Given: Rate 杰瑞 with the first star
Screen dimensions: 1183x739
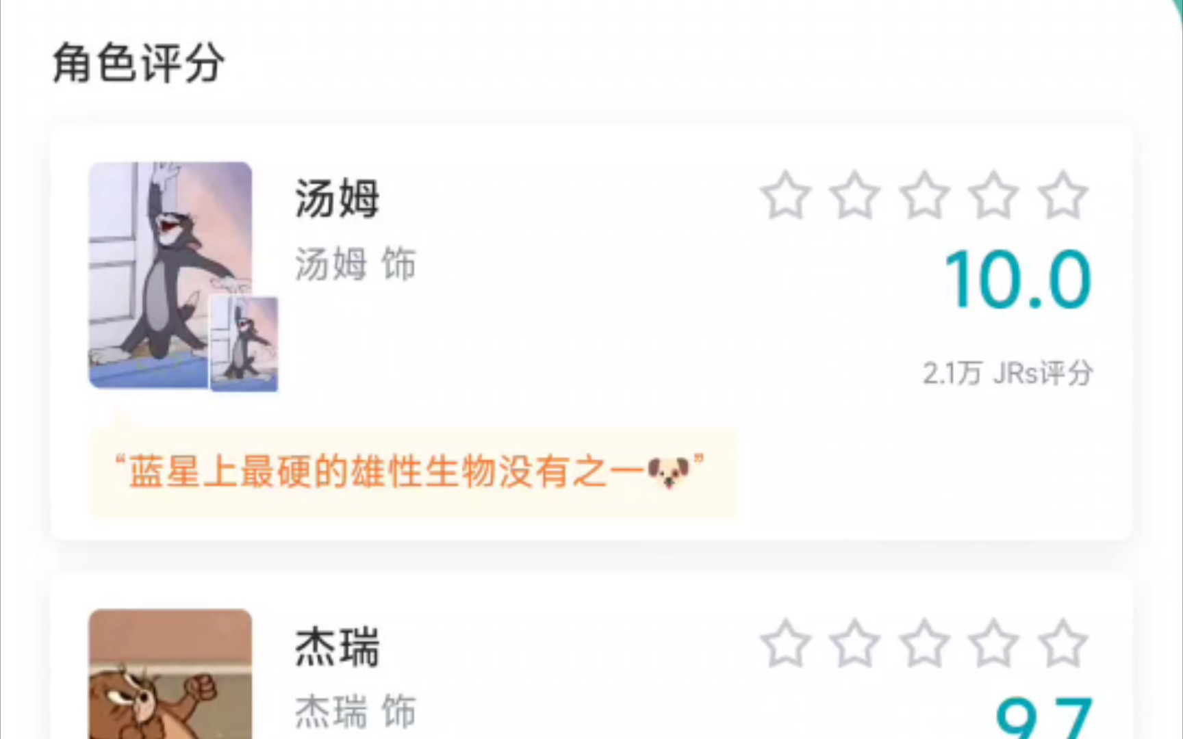Looking at the screenshot, I should click(x=786, y=644).
